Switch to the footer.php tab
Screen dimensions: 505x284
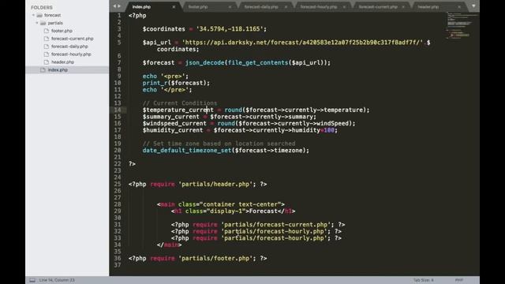198,7
